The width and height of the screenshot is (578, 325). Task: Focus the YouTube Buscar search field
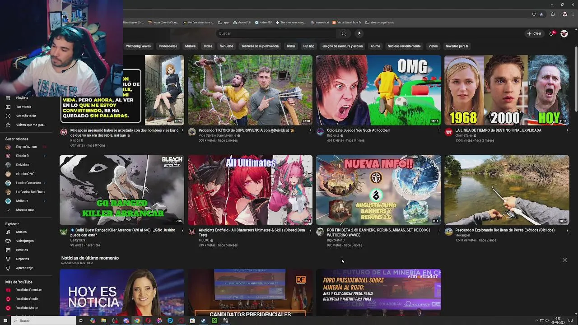(x=276, y=33)
